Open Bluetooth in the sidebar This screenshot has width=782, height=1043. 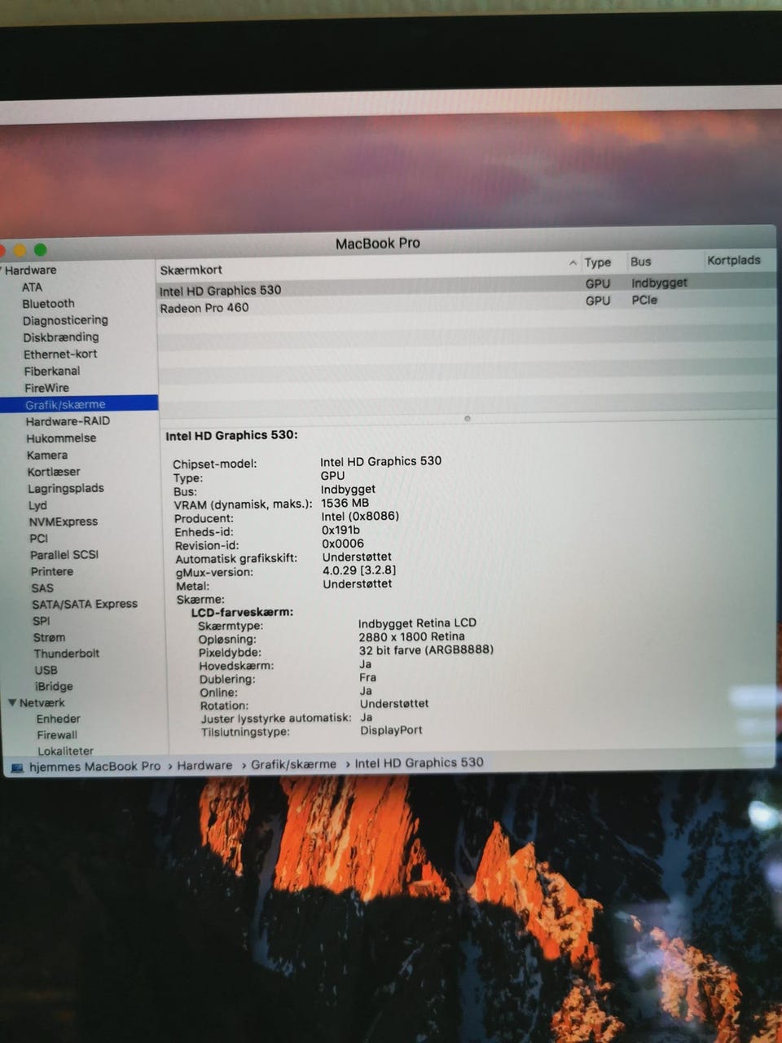tap(48, 304)
